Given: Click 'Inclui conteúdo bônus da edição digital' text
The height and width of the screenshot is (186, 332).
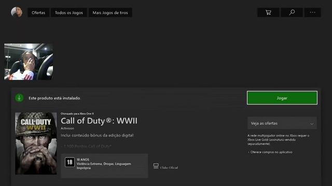Looking at the screenshot, I should click(x=97, y=135).
